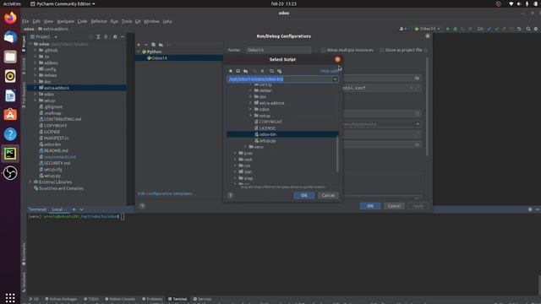Open OBS Studio from the dock
This screenshot has width=541, height=304.
(10, 173)
